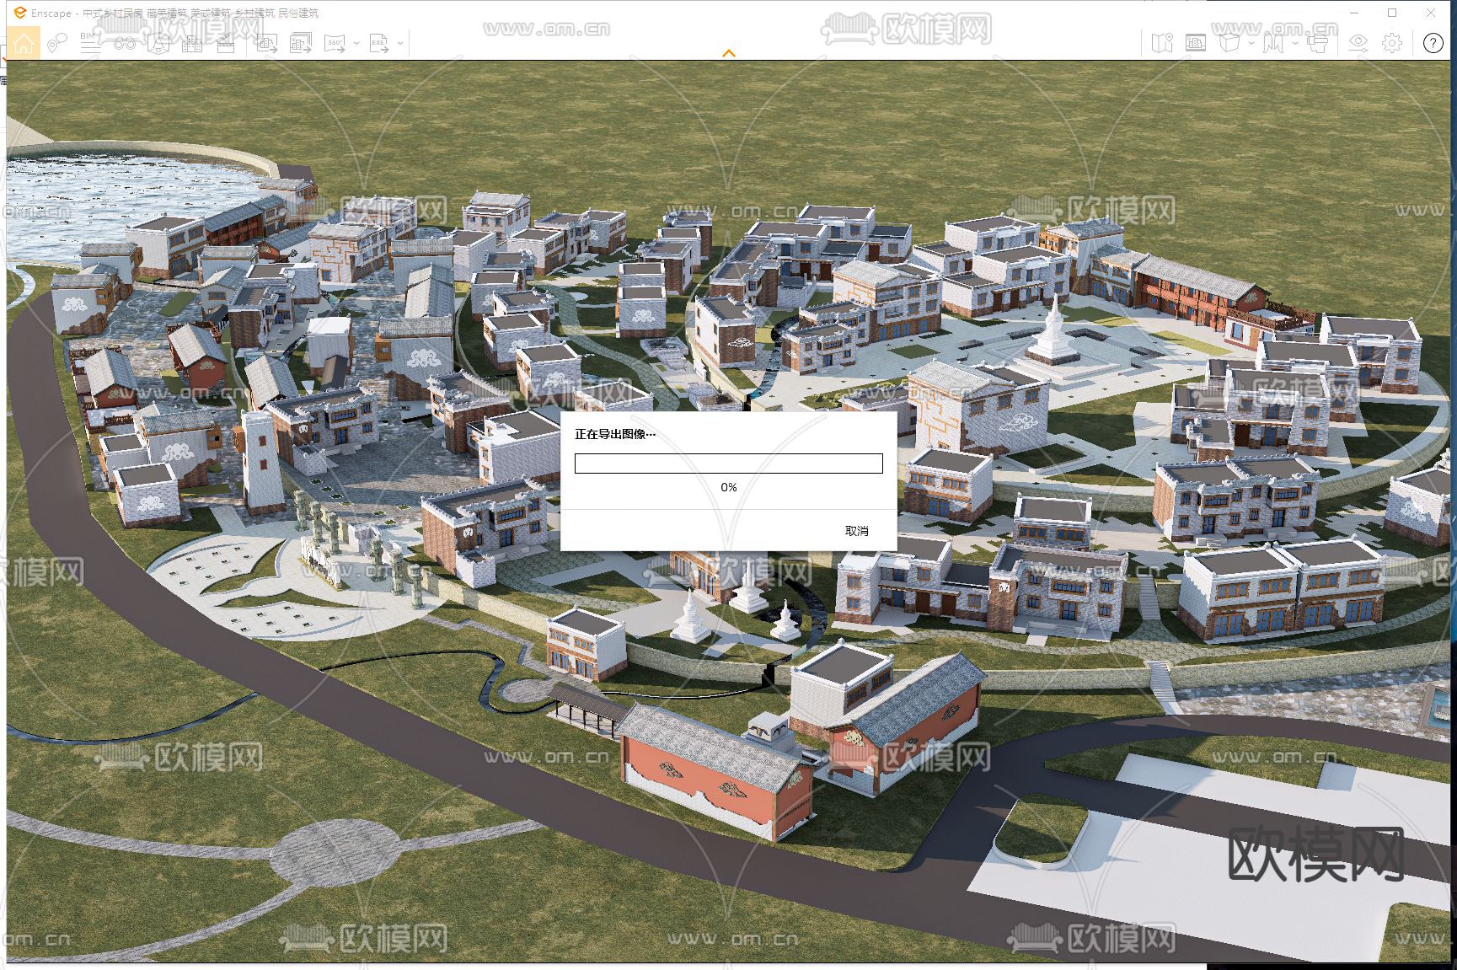1457x970 pixels.
Task: Open the help question mark icon
Action: (1433, 43)
